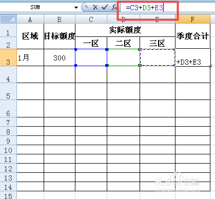The height and width of the screenshot is (199, 215).
Task: Select row 1 header
Action: click(8, 30)
